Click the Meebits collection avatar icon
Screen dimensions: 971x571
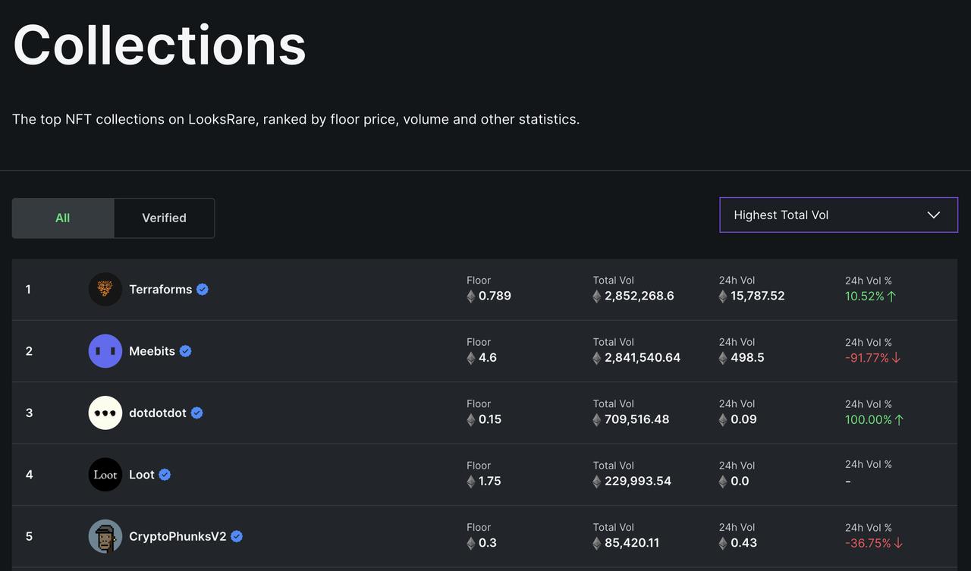(105, 351)
